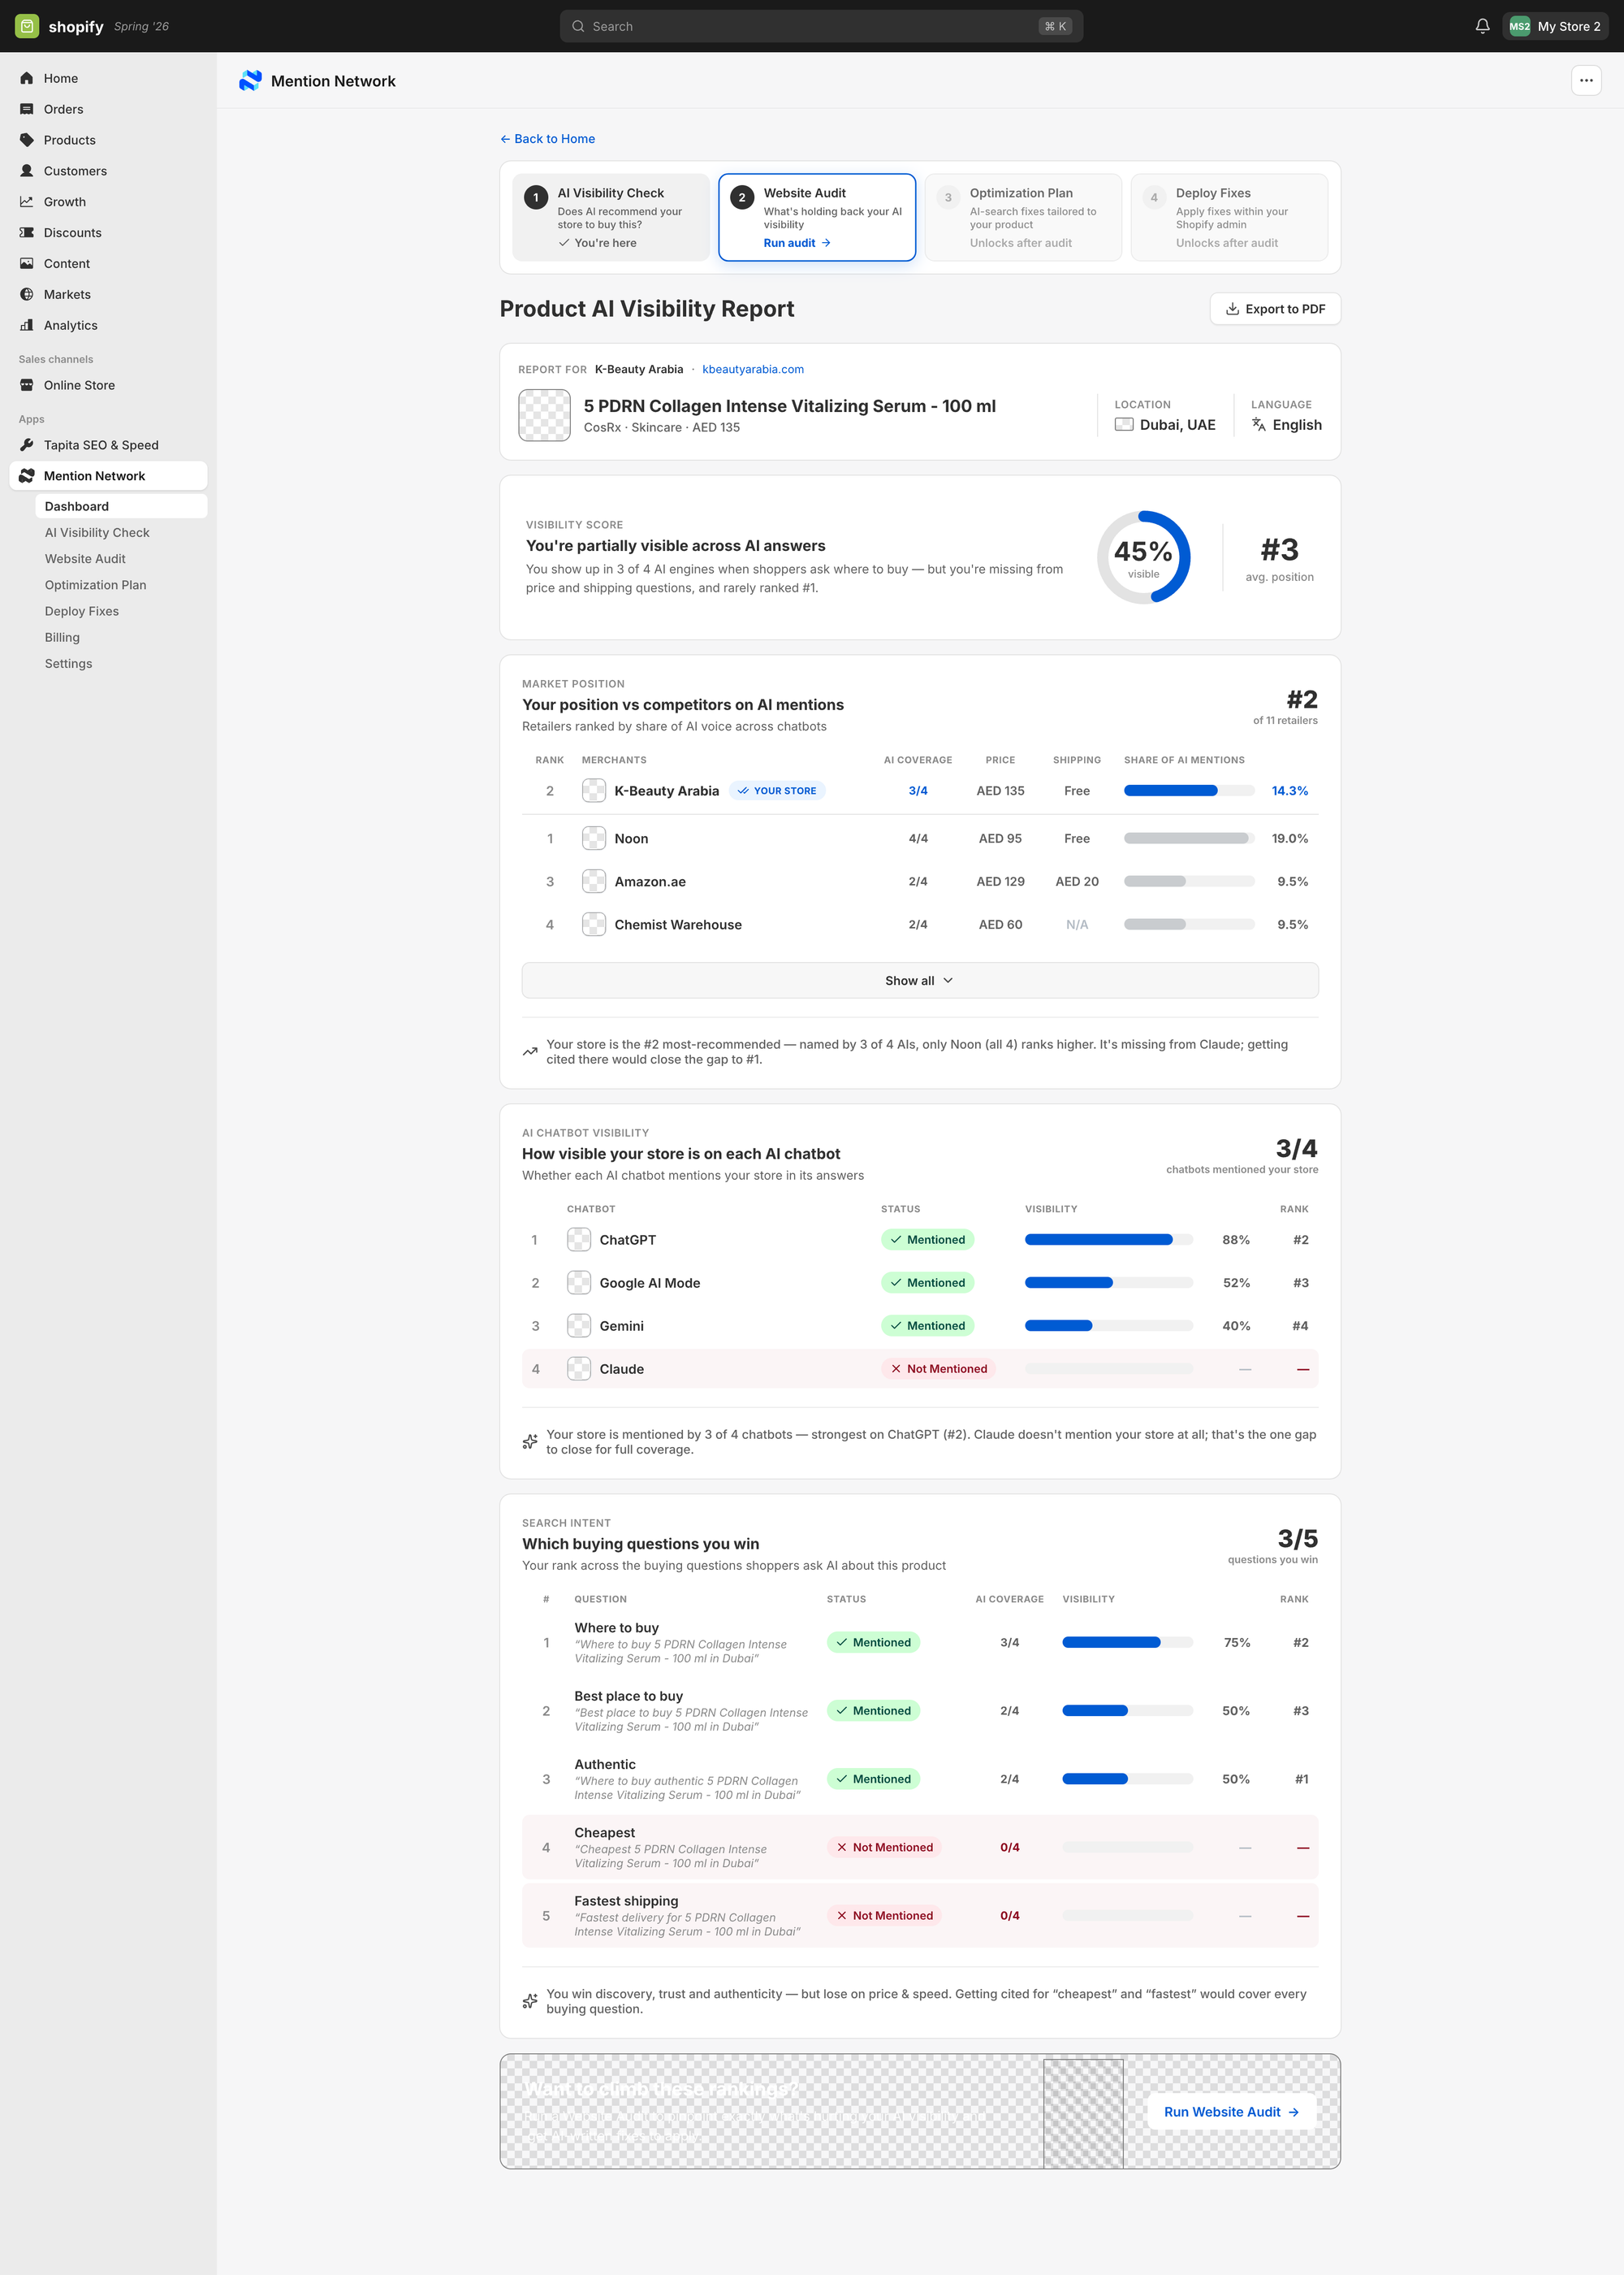Click the MS2 store avatar
The width and height of the screenshot is (1624, 2275).
pyautogui.click(x=1519, y=26)
